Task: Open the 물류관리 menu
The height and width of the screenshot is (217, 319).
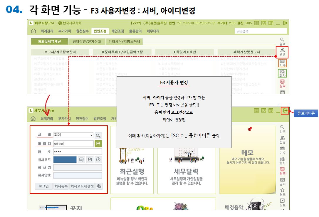Action: 135,31
